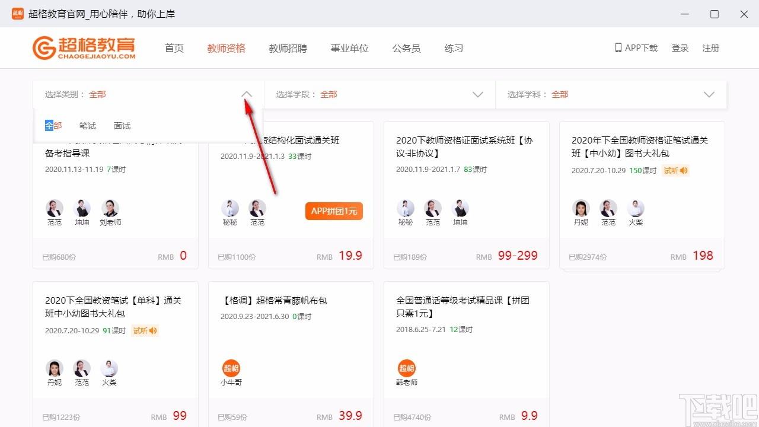Click the 试听 speaker badge on 笔试通关班 card
The height and width of the screenshot is (427, 759).
pyautogui.click(x=675, y=170)
